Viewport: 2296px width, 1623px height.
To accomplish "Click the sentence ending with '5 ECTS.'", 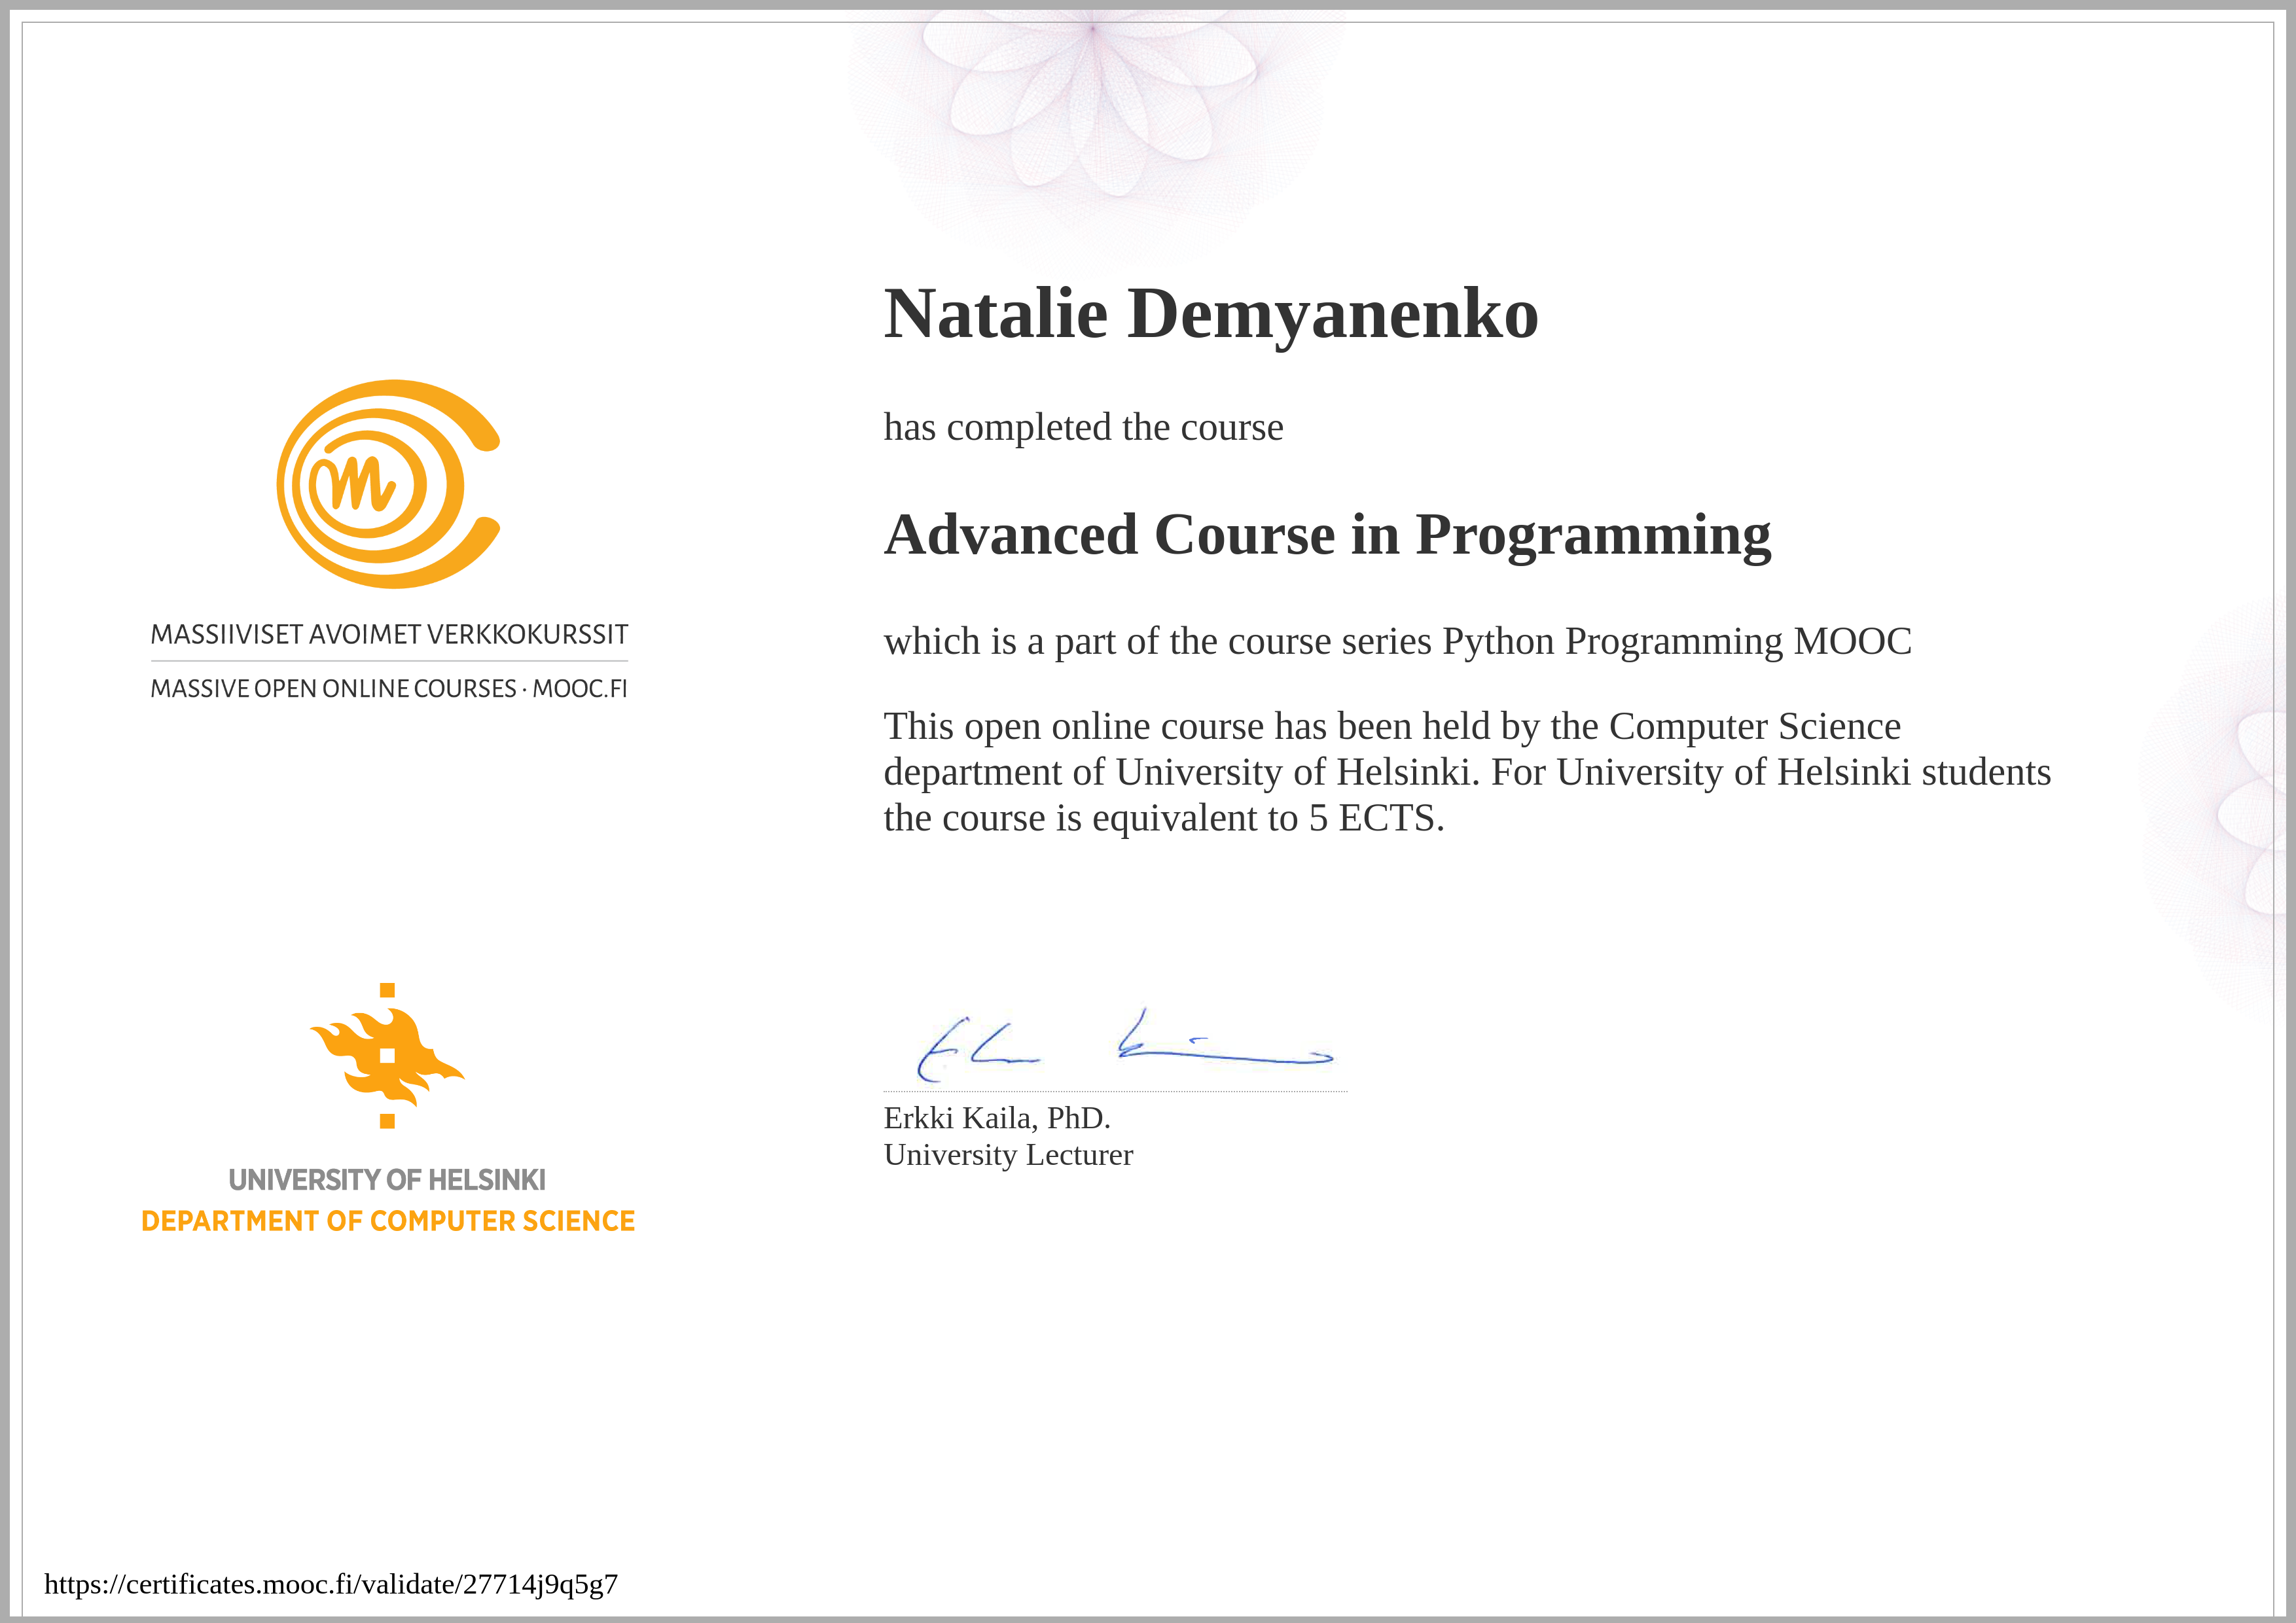I will pos(1164,819).
